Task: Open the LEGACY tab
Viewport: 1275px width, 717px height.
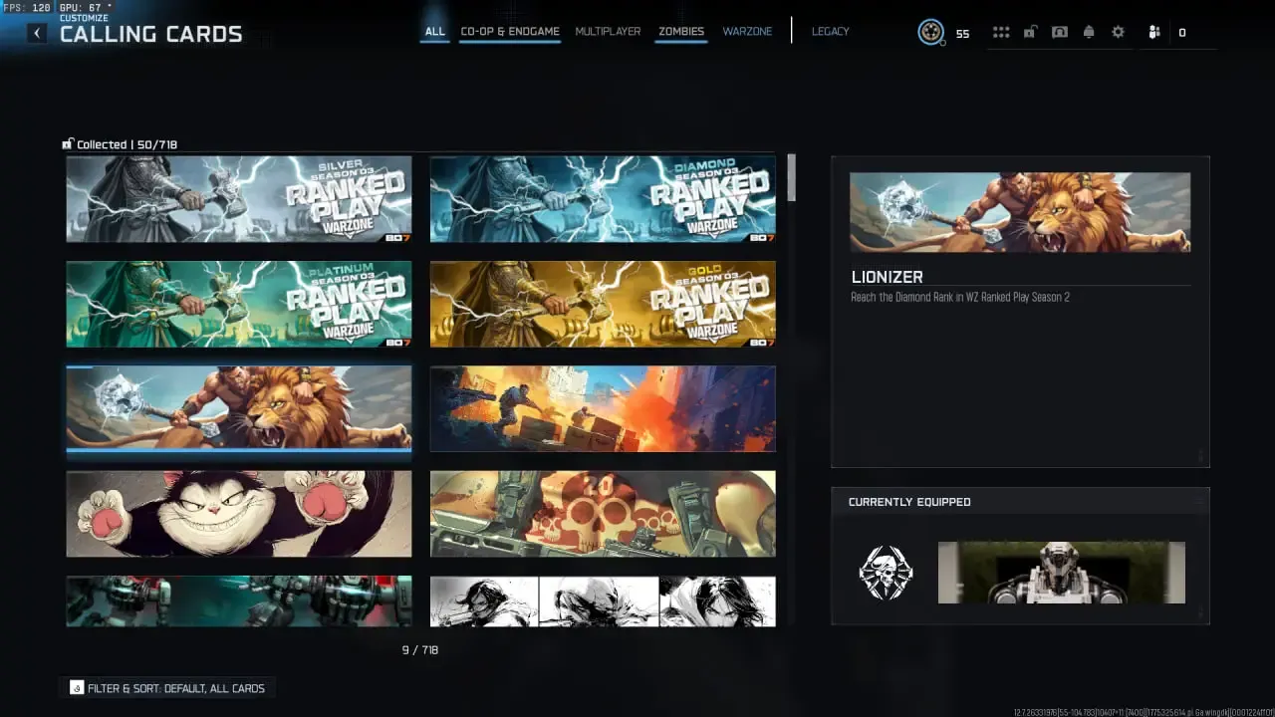Action: point(831,32)
